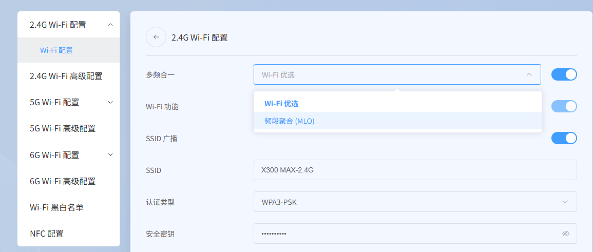This screenshot has width=593, height=252.
Task: Close the 多频合一 dropdown via up arrow
Action: pos(529,74)
